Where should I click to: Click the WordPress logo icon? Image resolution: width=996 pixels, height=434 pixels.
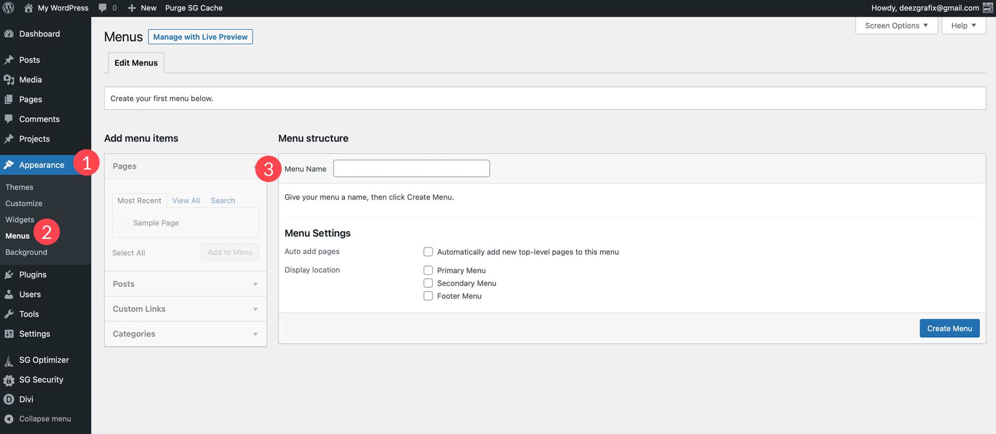8,8
